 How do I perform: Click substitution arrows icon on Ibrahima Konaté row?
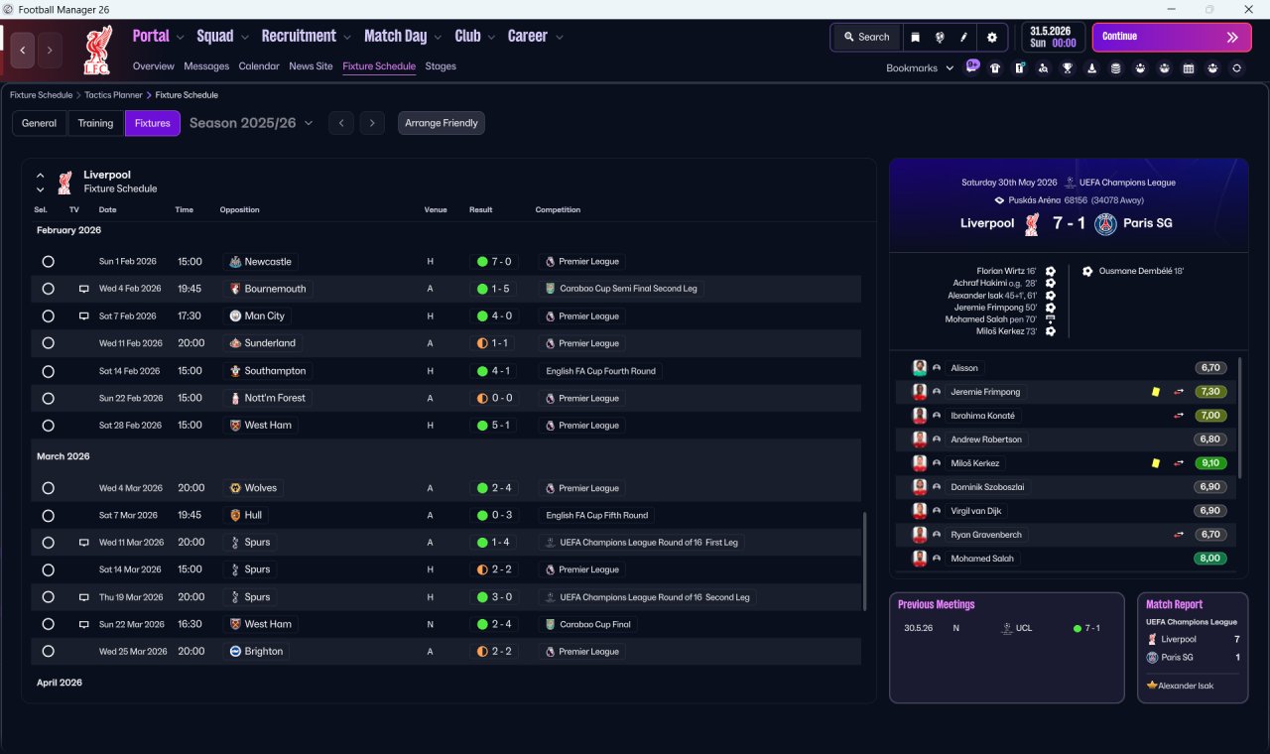[x=1179, y=416]
